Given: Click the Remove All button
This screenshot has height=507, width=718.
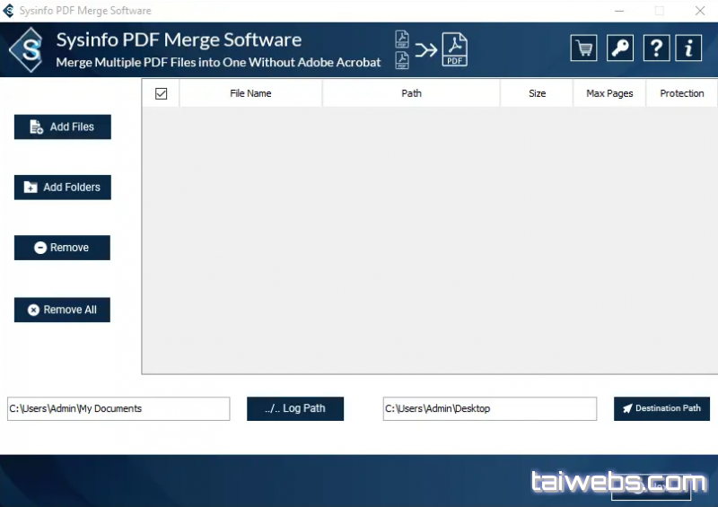Looking at the screenshot, I should (62, 310).
